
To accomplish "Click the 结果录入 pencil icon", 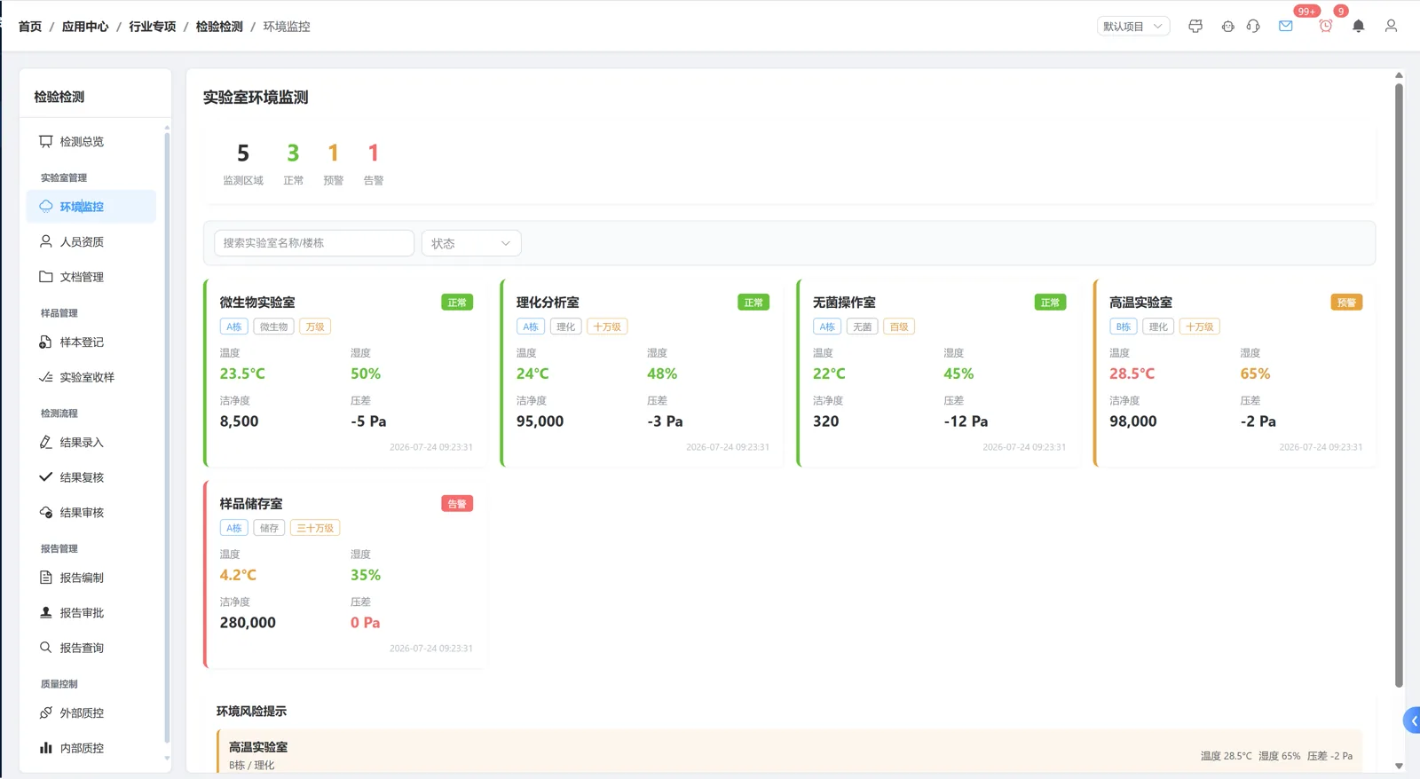I will pos(46,443).
